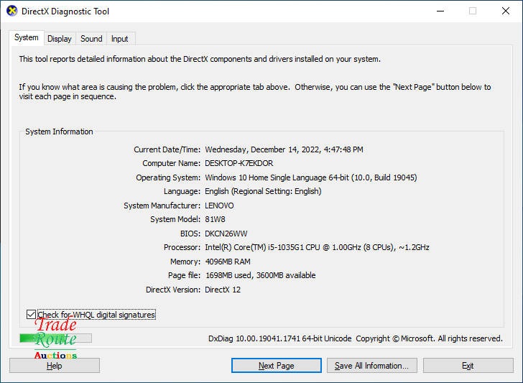Click the green progress bar
The image size is (523, 383).
(x=55, y=338)
